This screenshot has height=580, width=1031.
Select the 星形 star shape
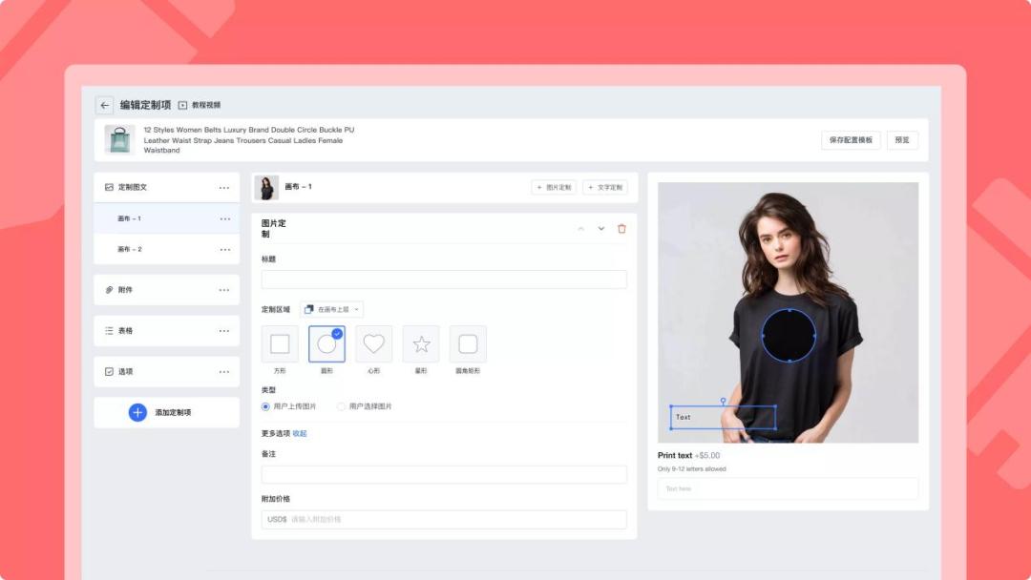coord(421,344)
